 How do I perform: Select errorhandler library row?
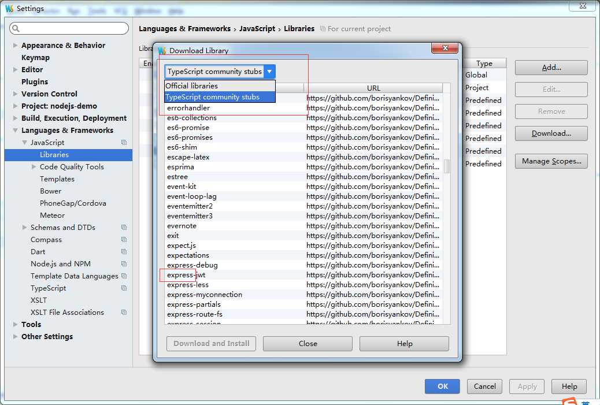303,108
